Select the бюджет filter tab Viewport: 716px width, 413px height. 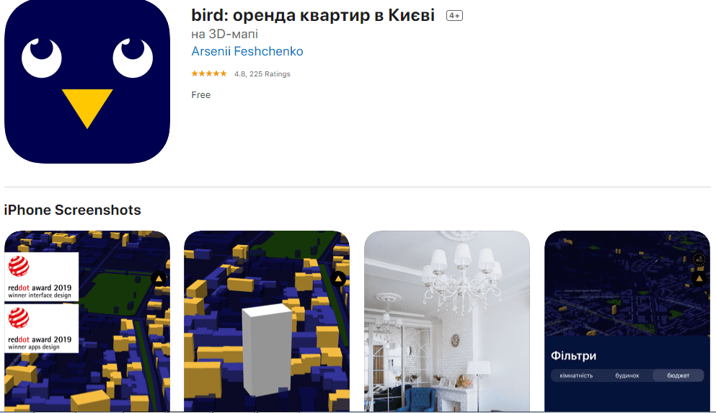tap(678, 376)
